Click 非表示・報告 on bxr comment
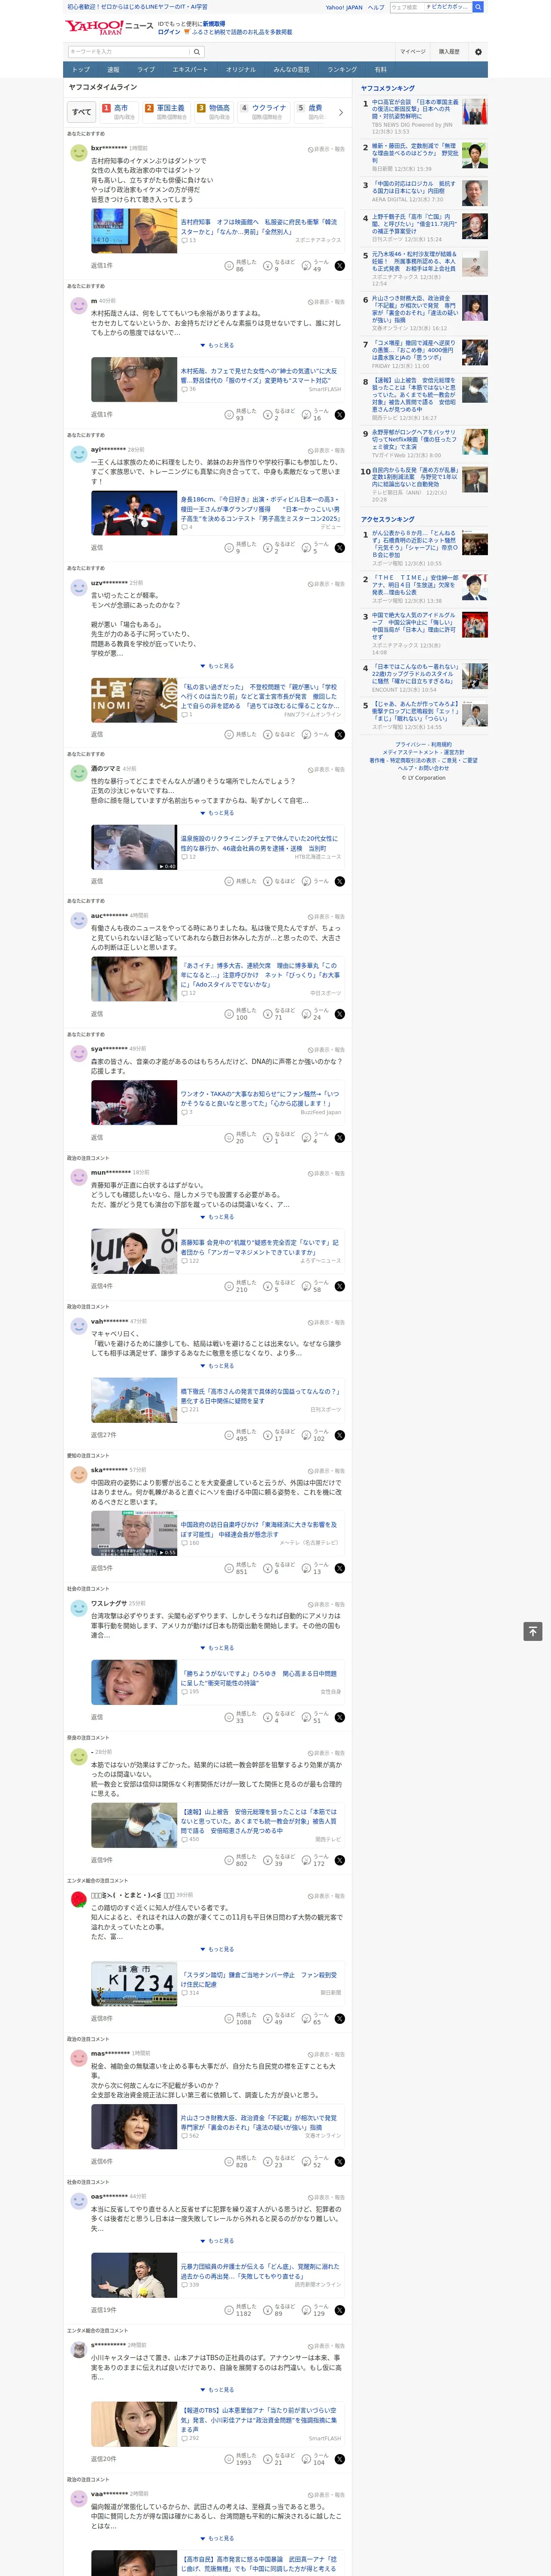This screenshot has height=2576, width=551. pyautogui.click(x=326, y=149)
